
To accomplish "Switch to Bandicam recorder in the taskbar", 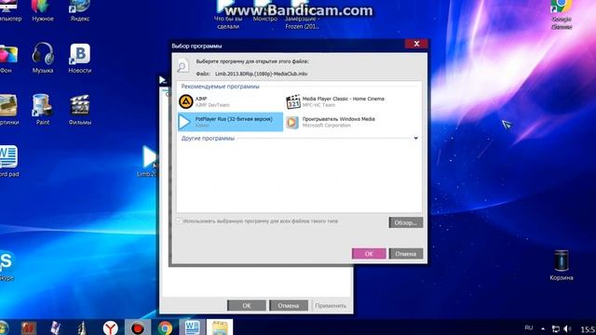I will pyautogui.click(x=138, y=328).
